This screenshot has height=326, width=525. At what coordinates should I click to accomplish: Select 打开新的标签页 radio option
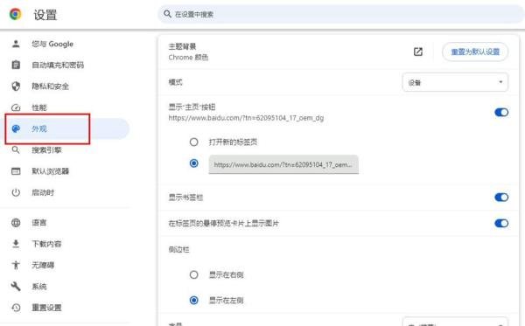pyautogui.click(x=193, y=142)
